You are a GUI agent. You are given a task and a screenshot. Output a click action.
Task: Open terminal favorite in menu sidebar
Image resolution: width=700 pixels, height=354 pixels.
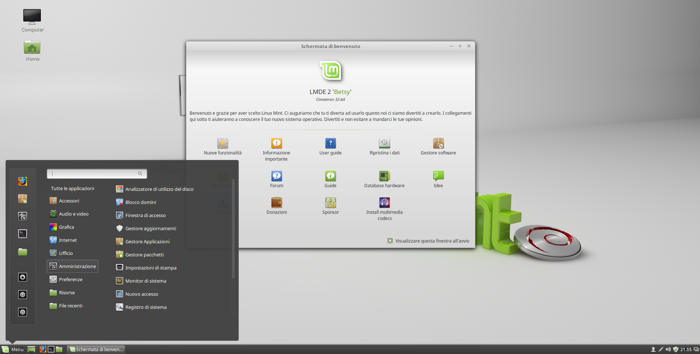click(23, 233)
